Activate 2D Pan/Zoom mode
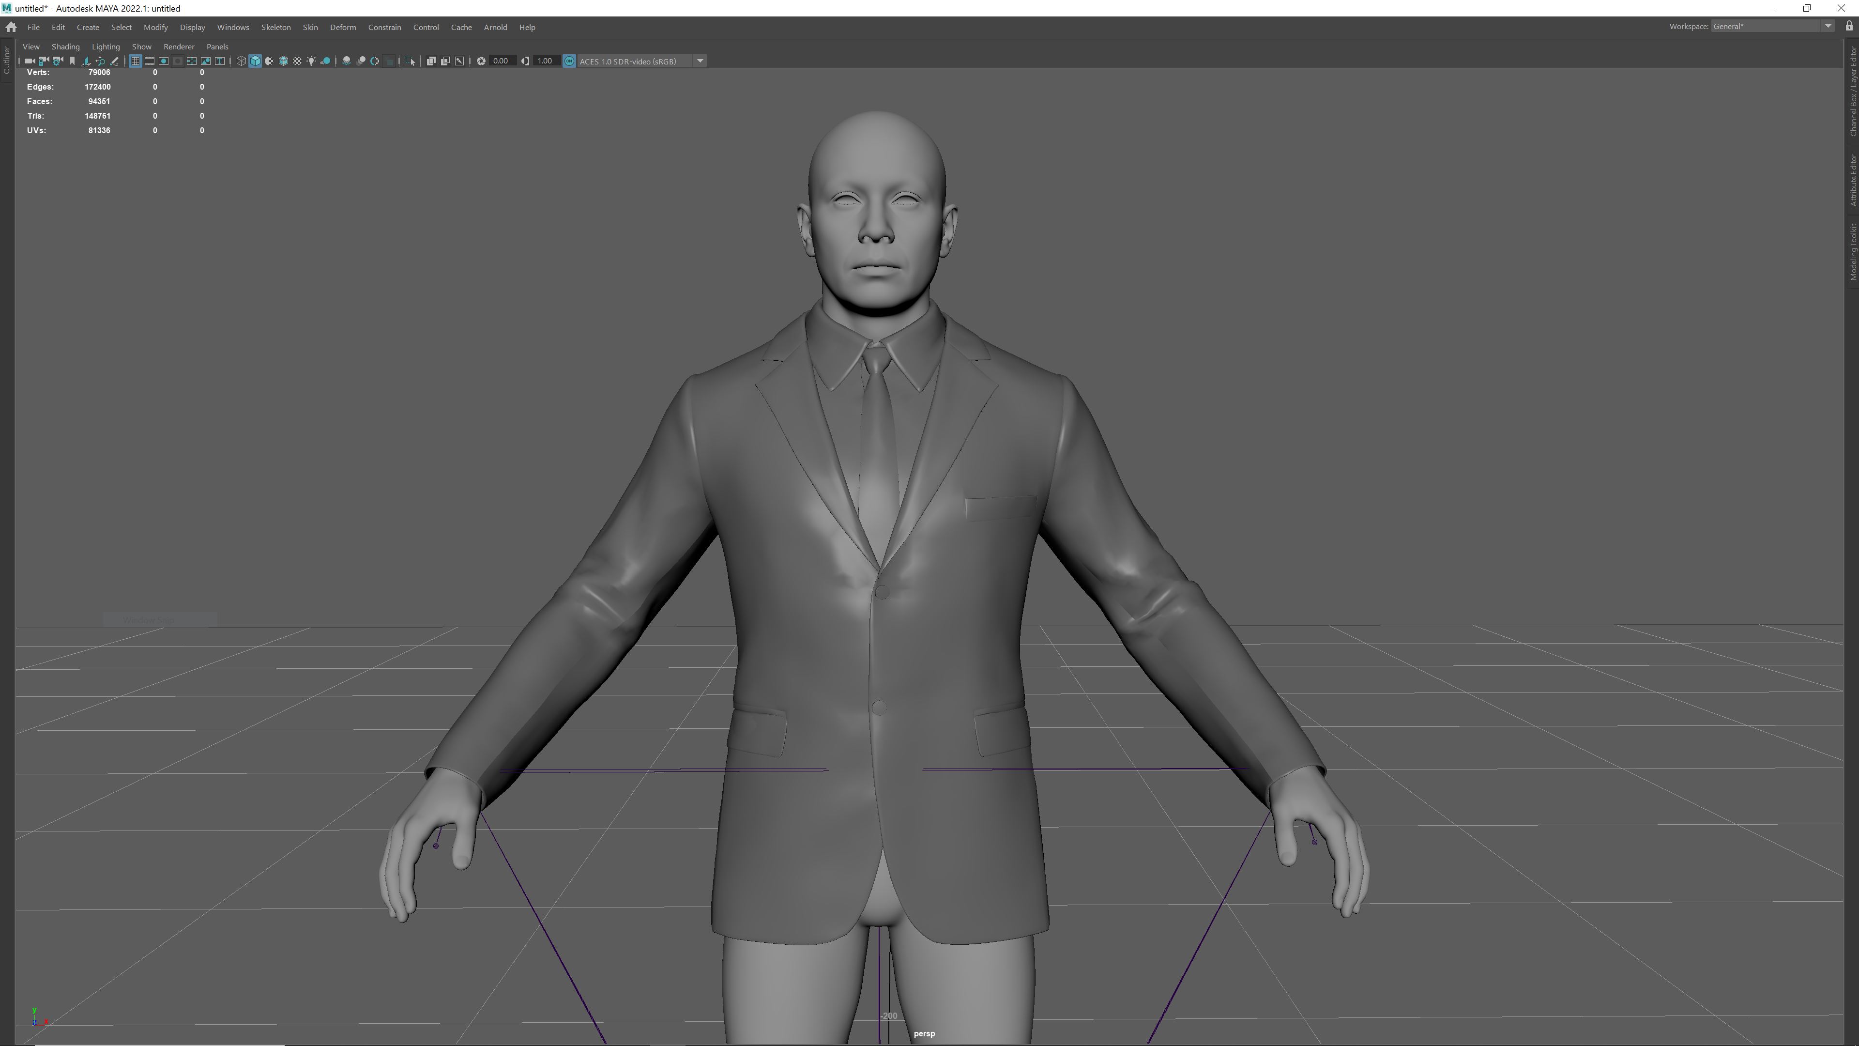The height and width of the screenshot is (1046, 1859). tap(100, 62)
